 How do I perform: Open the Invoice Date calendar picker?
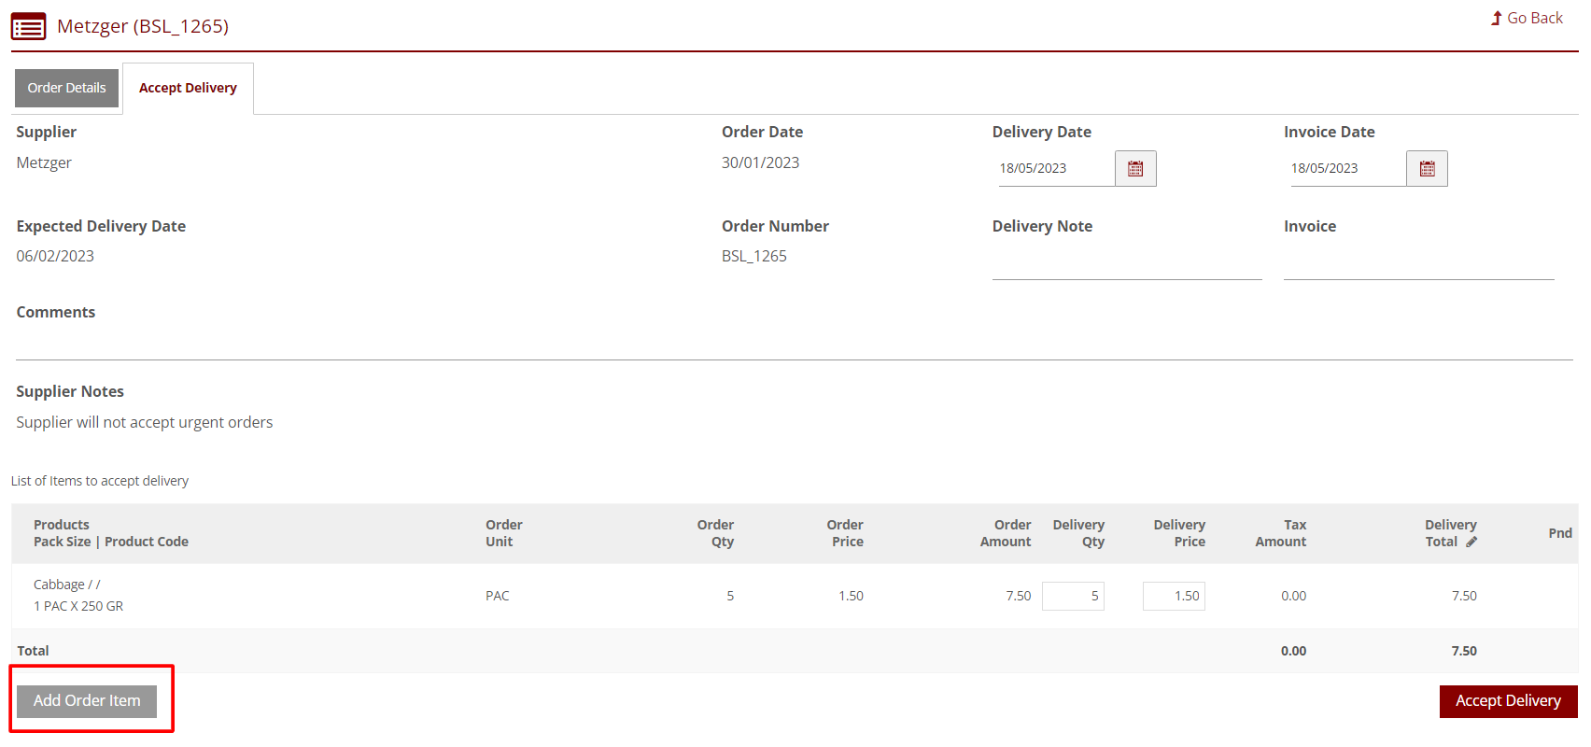1426,169
